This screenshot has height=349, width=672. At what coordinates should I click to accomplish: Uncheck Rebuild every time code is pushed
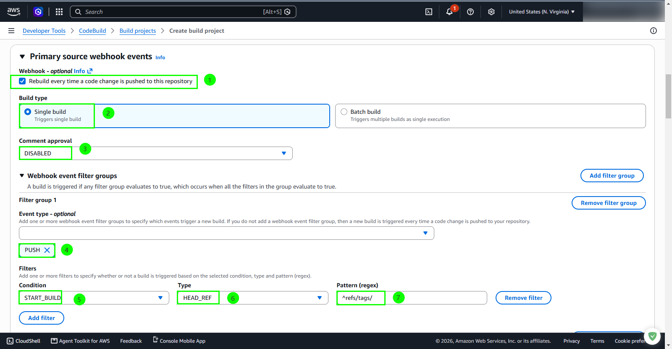22,81
